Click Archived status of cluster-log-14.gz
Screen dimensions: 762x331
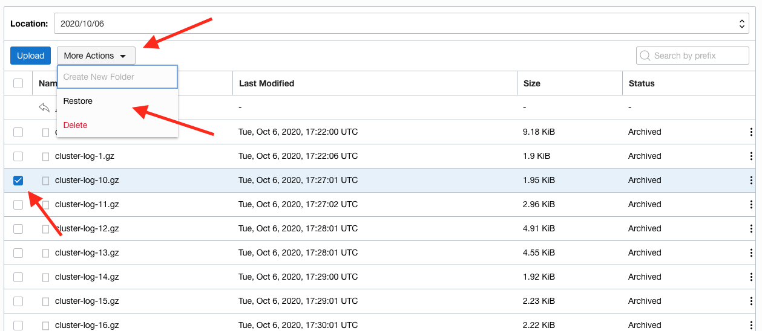[x=645, y=277]
